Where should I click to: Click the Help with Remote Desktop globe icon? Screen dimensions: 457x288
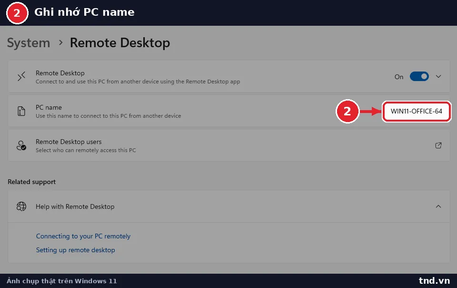coord(21,206)
